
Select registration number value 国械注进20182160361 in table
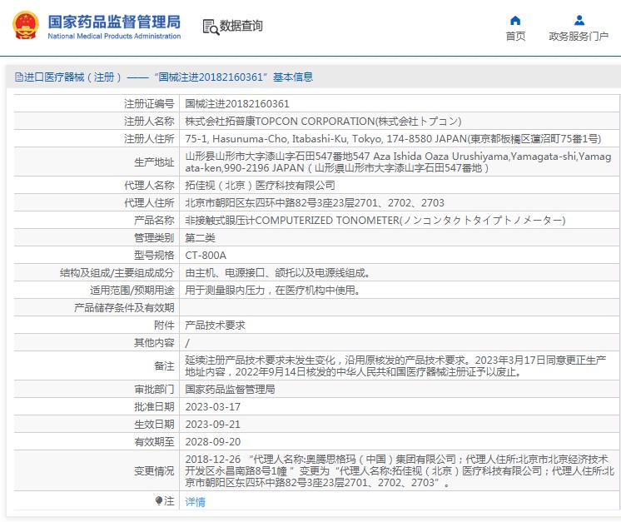point(237,104)
